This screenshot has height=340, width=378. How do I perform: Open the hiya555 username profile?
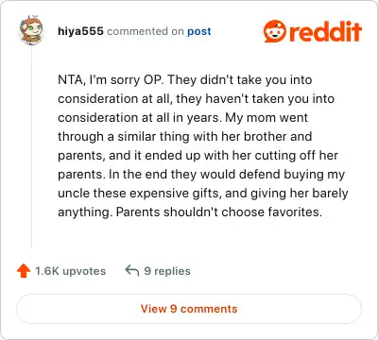(x=80, y=31)
